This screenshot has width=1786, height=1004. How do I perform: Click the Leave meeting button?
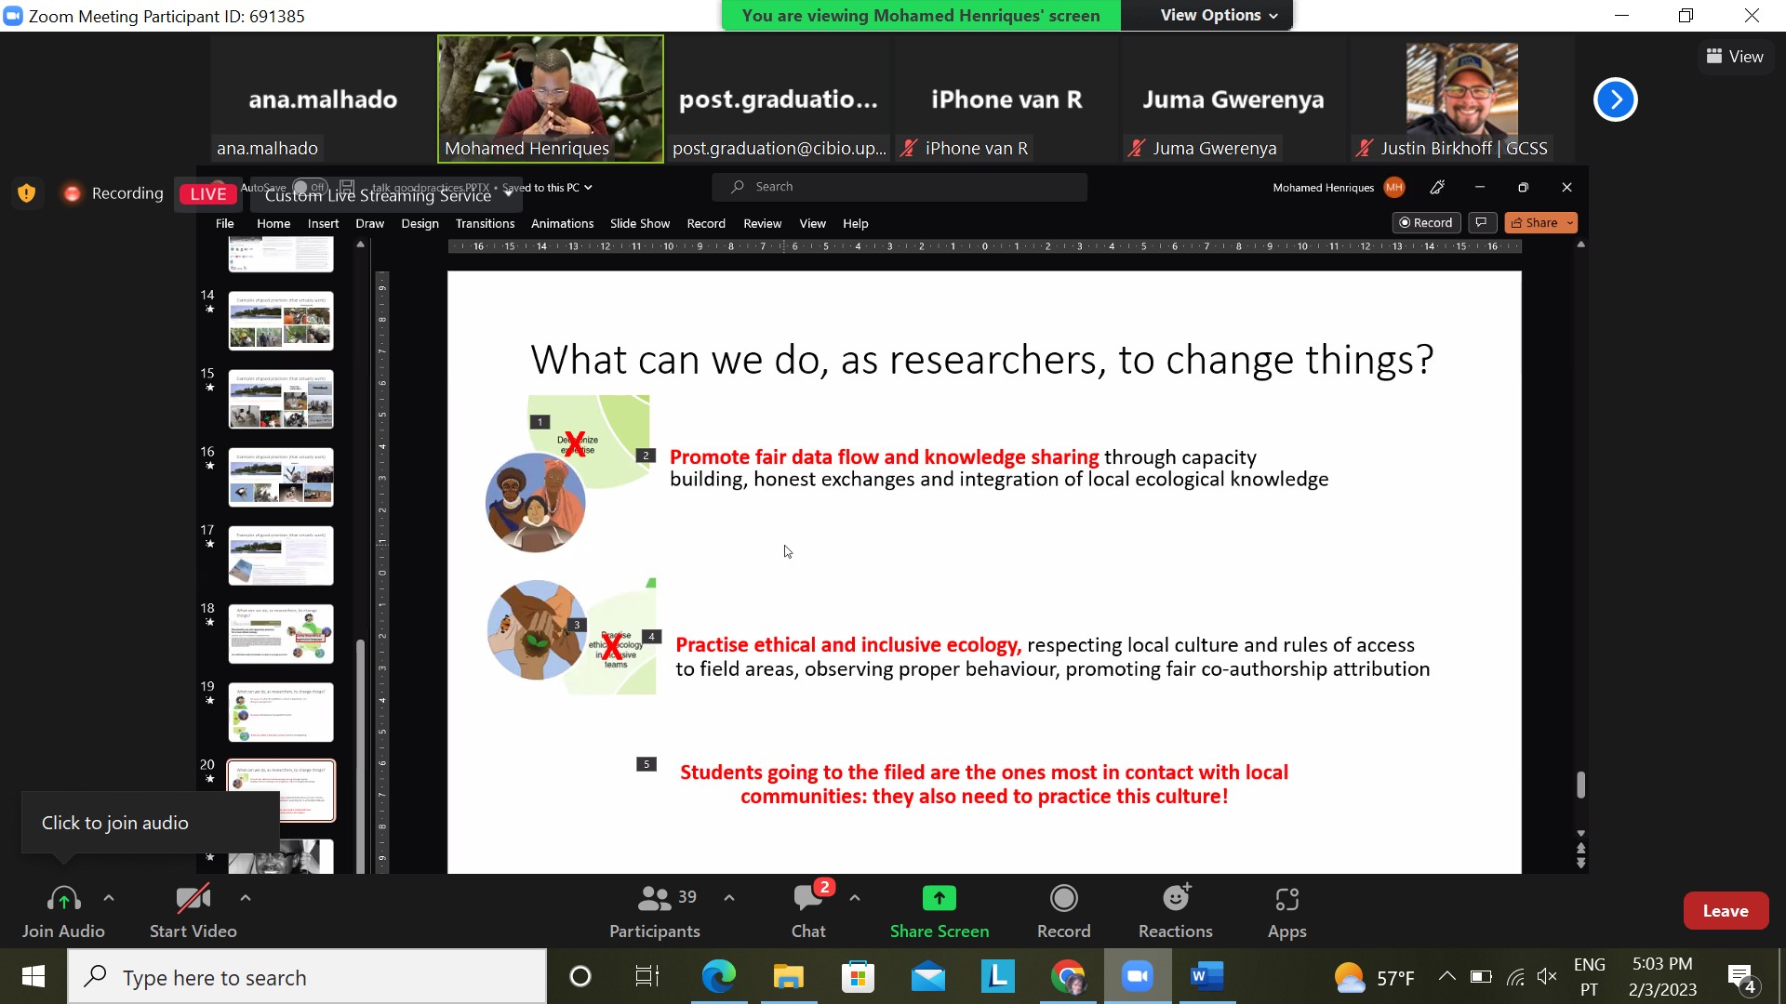1726,911
